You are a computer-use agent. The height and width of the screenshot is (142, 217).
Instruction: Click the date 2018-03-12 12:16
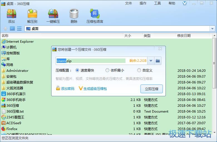click(x=191, y=117)
